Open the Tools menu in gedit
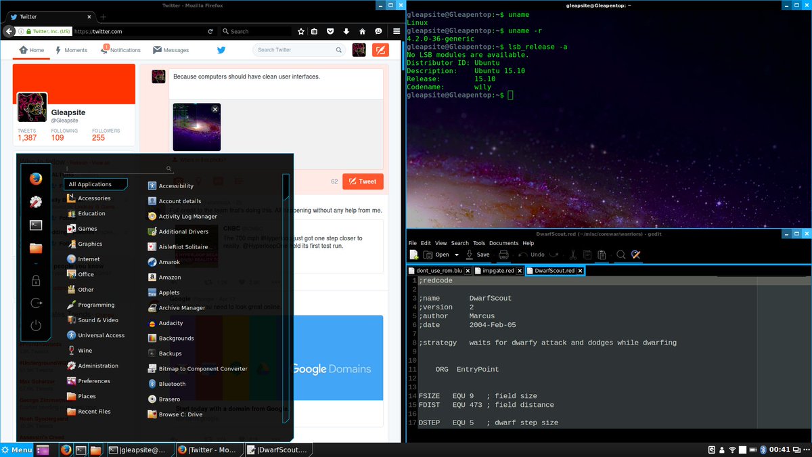 pyautogui.click(x=480, y=242)
